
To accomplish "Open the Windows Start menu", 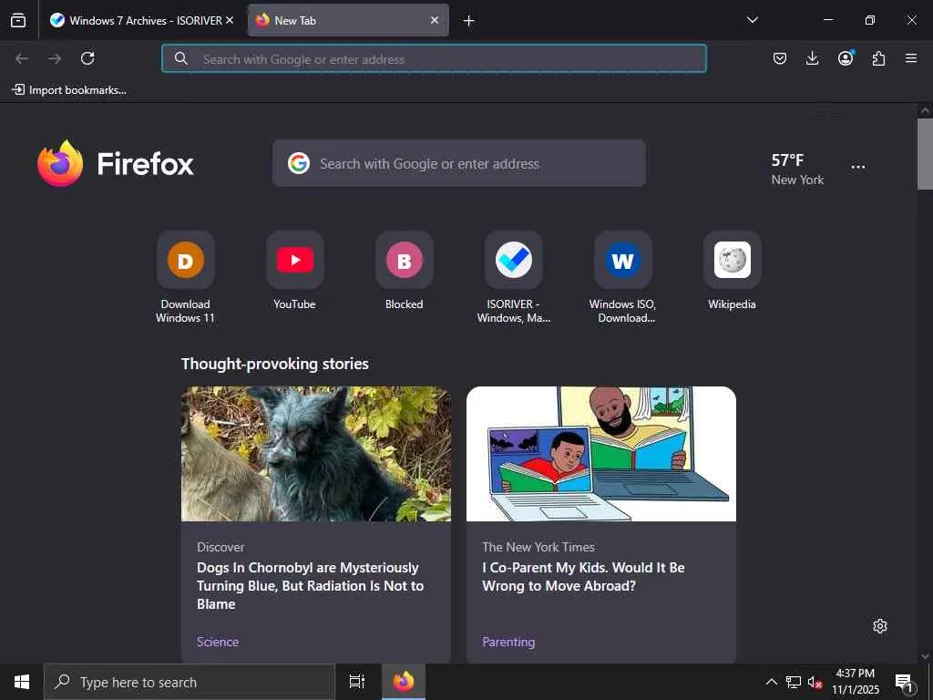I will [x=22, y=682].
